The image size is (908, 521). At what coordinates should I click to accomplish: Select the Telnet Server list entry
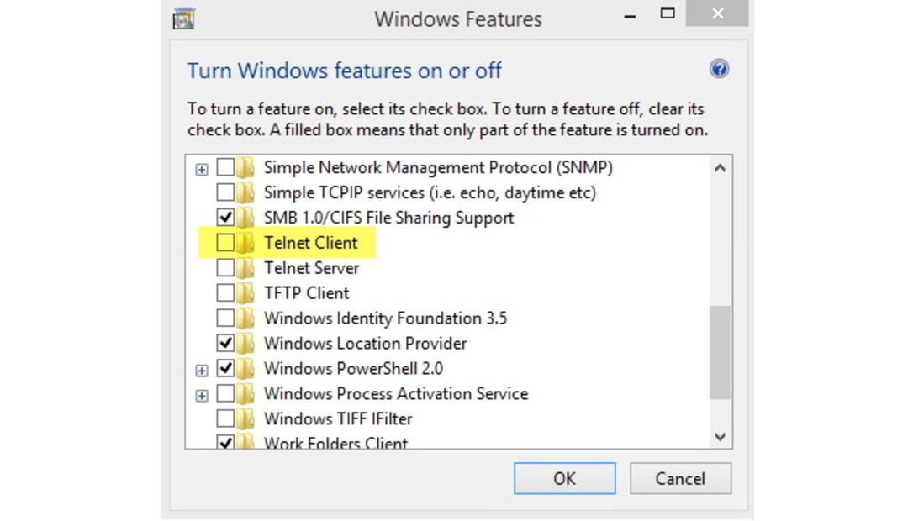click(312, 268)
